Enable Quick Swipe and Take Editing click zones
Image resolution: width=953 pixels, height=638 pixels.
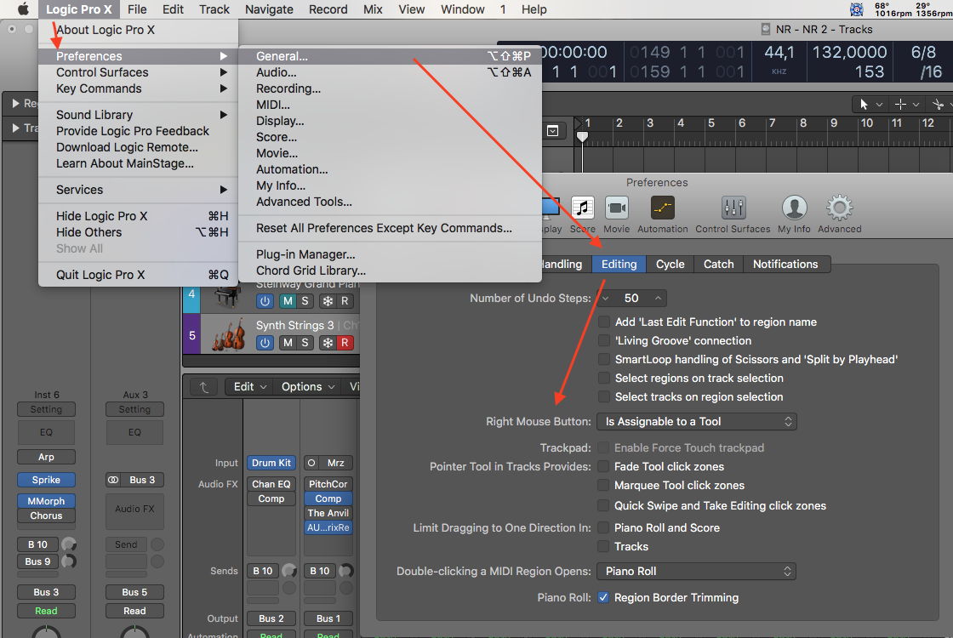(603, 505)
